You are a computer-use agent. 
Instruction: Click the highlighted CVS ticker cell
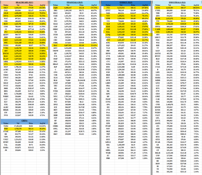click(x=6, y=64)
